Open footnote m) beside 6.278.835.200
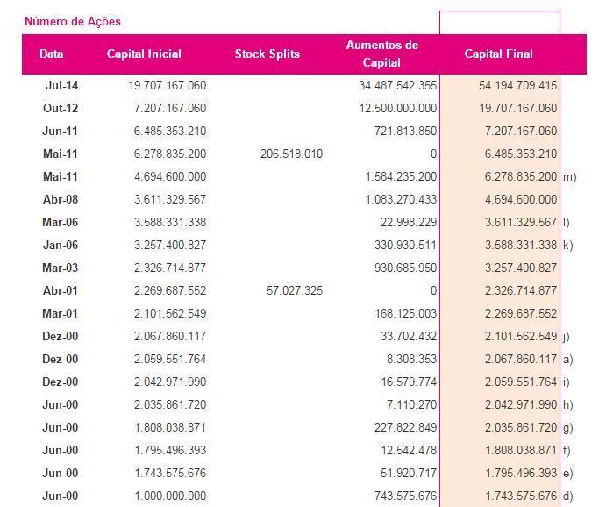The height and width of the screenshot is (507, 606). 569,176
